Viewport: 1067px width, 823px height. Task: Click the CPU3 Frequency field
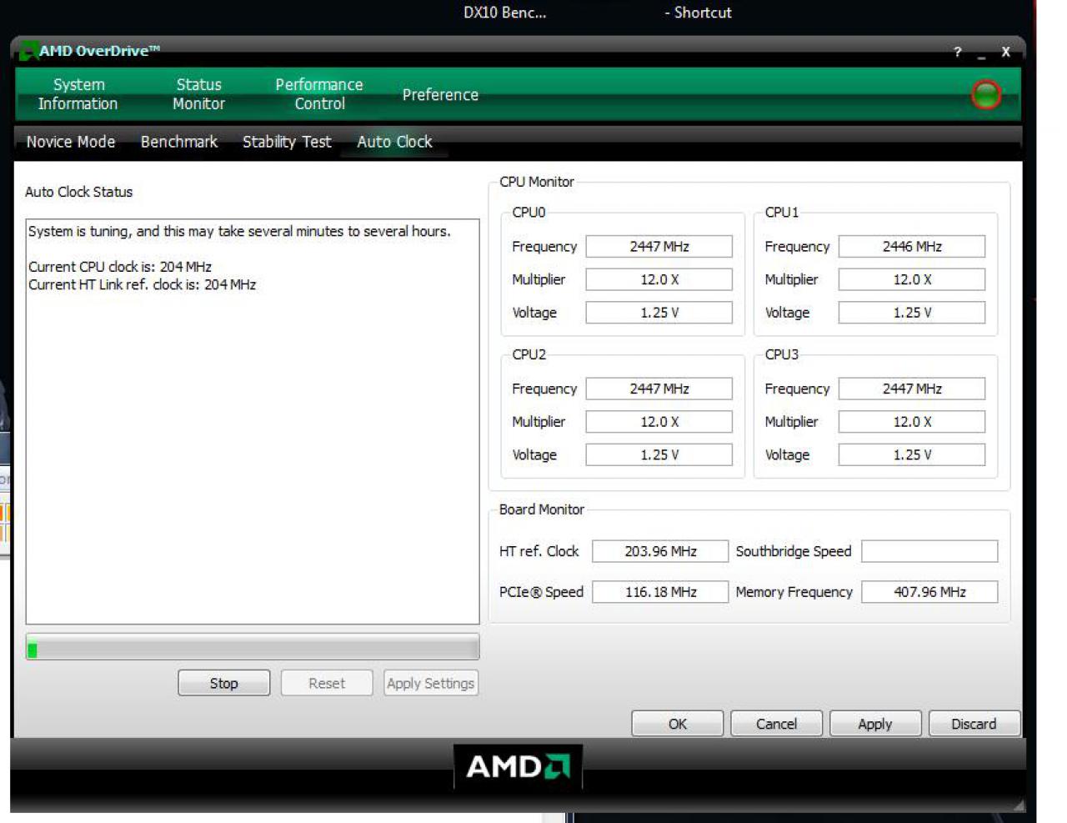912,389
